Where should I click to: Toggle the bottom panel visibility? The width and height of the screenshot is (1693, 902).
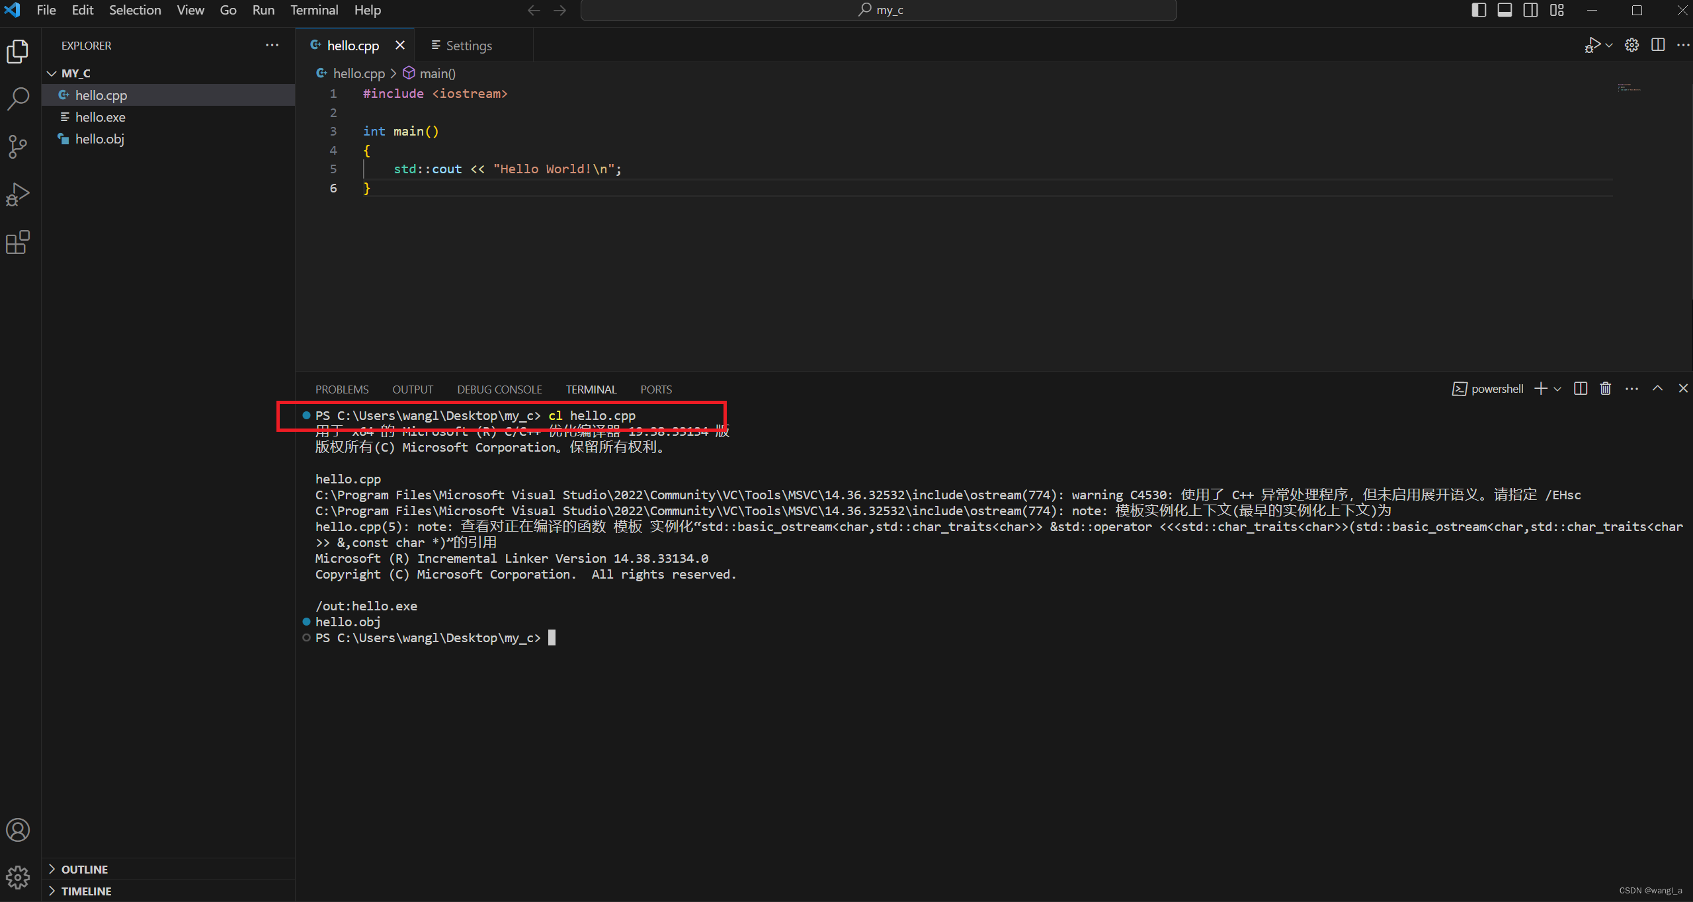point(1505,10)
